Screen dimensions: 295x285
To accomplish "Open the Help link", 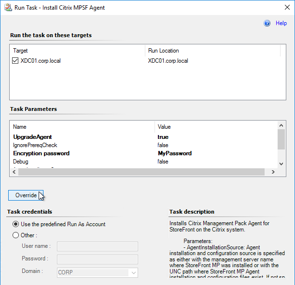I will pyautogui.click(x=281, y=23).
